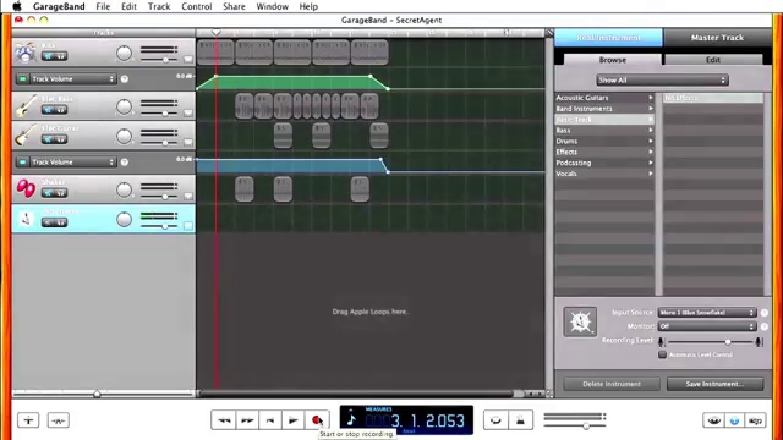This screenshot has width=783, height=440.
Task: Click the master volume slider handle
Action: tap(586, 426)
